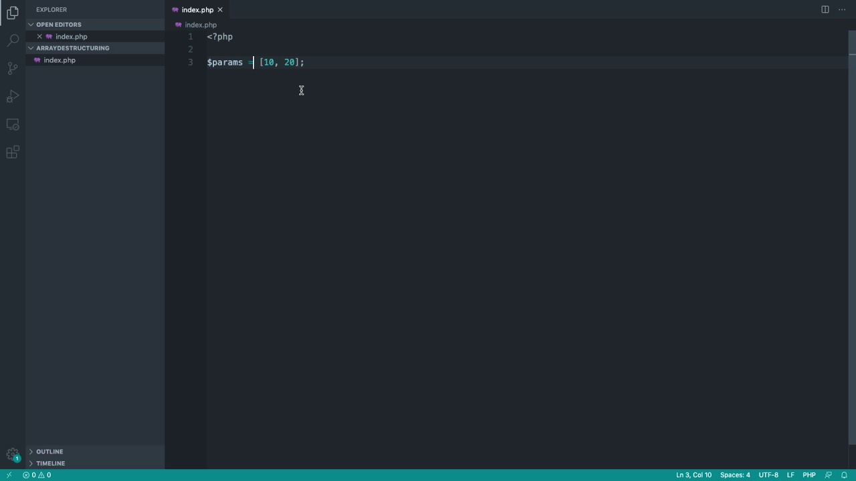This screenshot has width=856, height=481.
Task: Change indentation via Spaces: 4
Action: (735, 475)
